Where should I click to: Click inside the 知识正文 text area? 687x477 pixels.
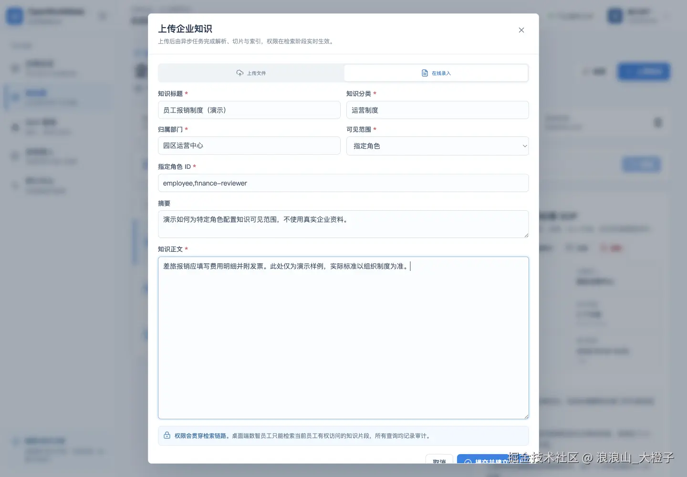(x=343, y=338)
